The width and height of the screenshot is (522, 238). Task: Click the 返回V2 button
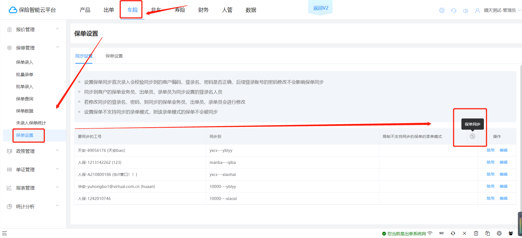point(320,8)
